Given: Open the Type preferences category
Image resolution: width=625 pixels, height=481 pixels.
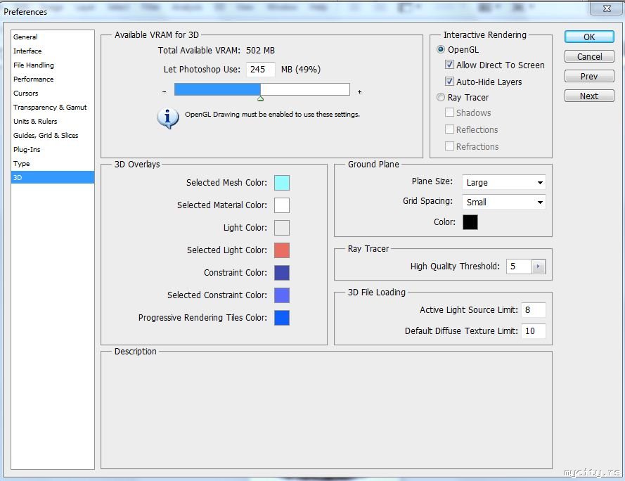Looking at the screenshot, I should (53, 164).
